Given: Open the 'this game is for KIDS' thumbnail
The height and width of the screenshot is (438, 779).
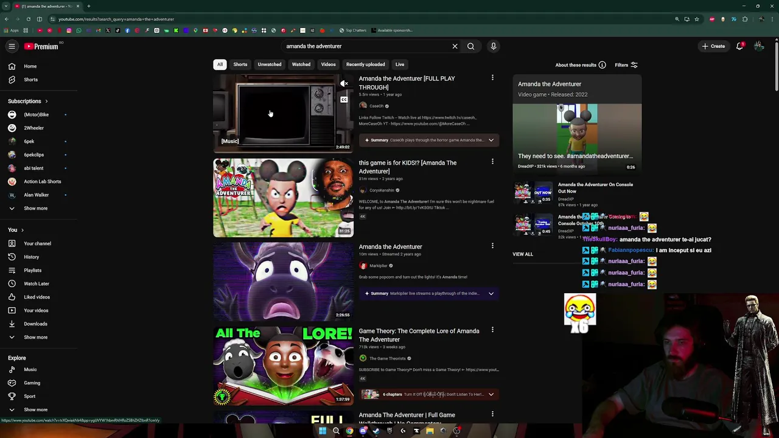Looking at the screenshot, I should coord(283,198).
